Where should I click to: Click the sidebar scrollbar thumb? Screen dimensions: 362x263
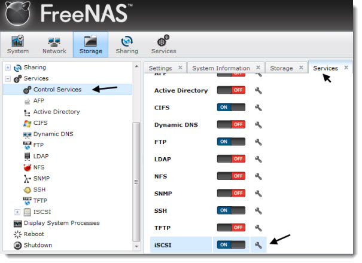tap(136, 182)
